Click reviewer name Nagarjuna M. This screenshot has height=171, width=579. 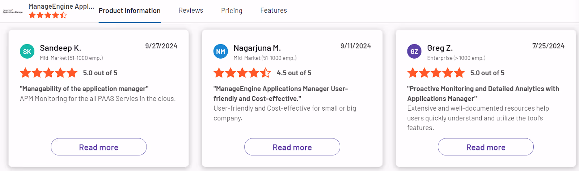(257, 48)
